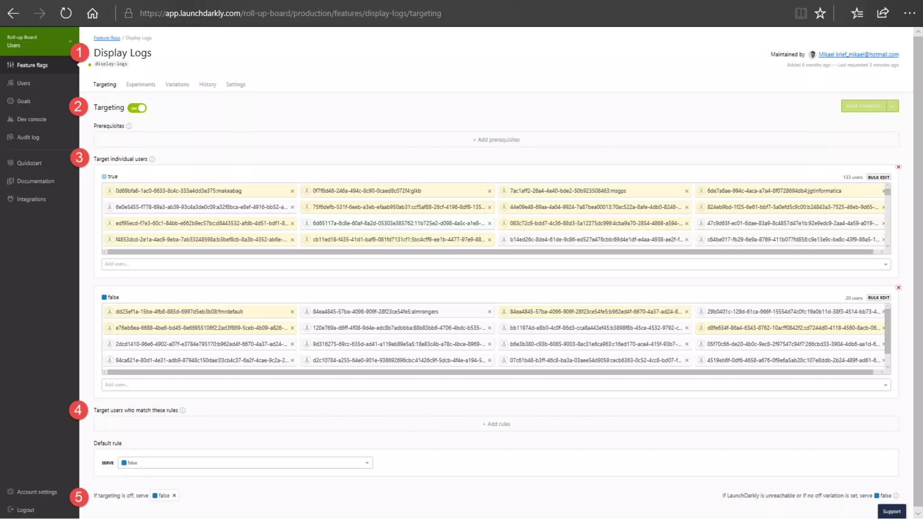Open the Dev console sidebar icon

click(10, 119)
